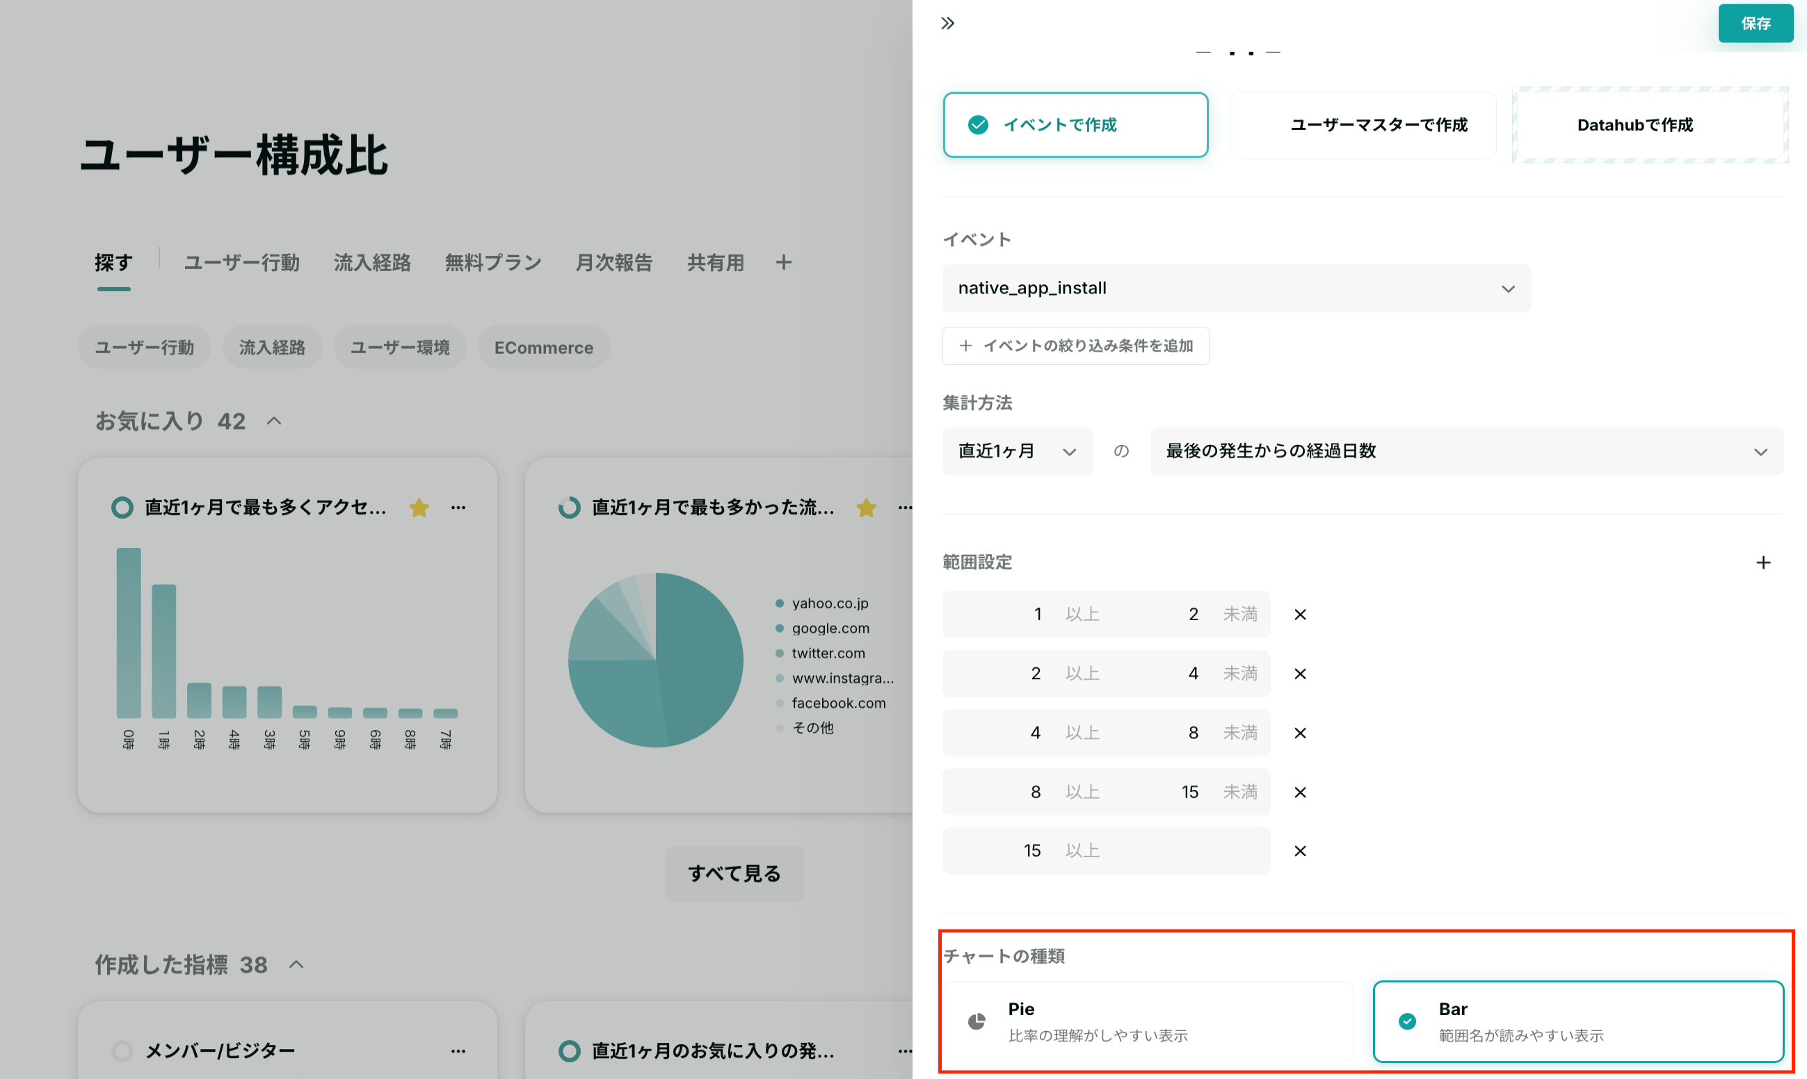Click ring icon on 最も多かった流 card
Viewport: 1807px width, 1079px height.
point(569,507)
